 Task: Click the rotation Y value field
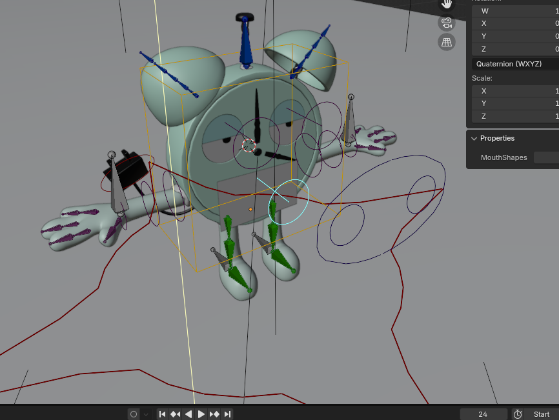516,36
